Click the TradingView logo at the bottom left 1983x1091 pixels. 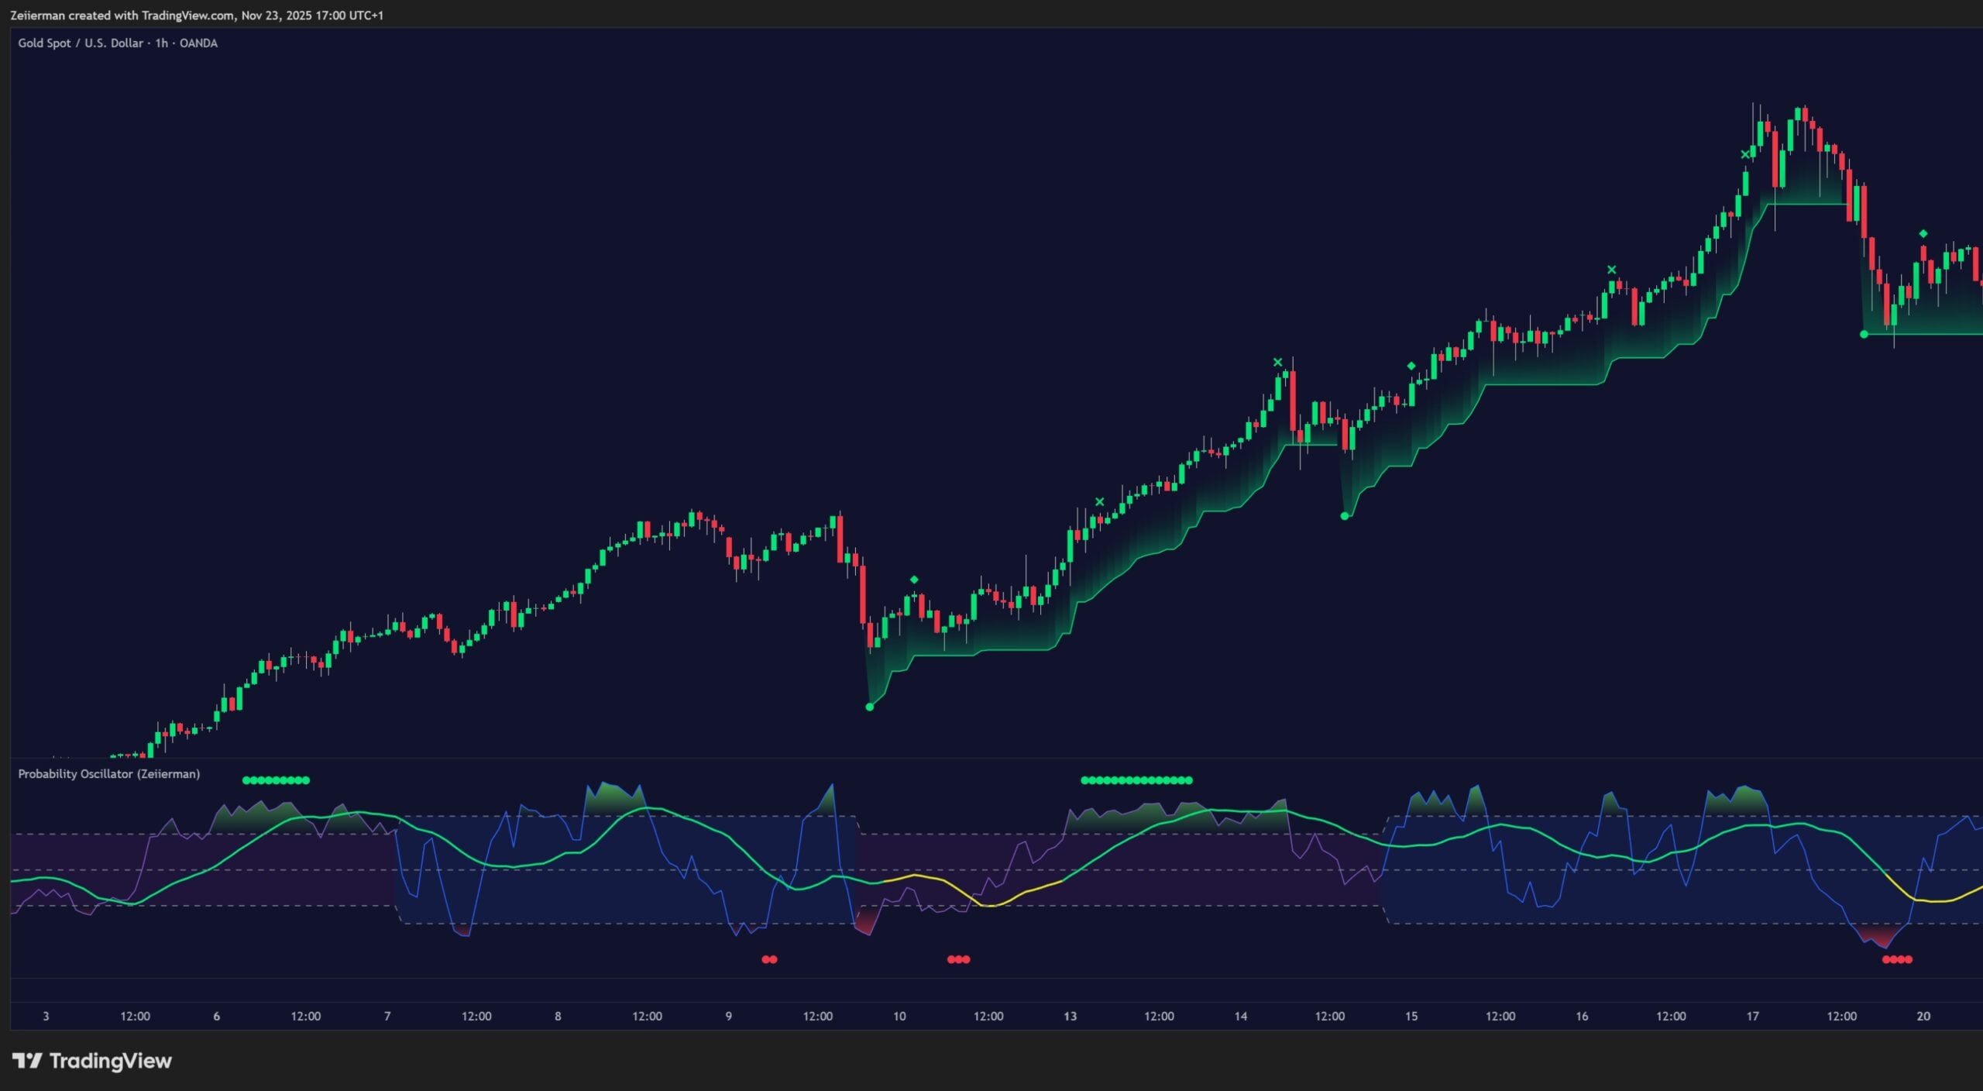click(x=92, y=1061)
